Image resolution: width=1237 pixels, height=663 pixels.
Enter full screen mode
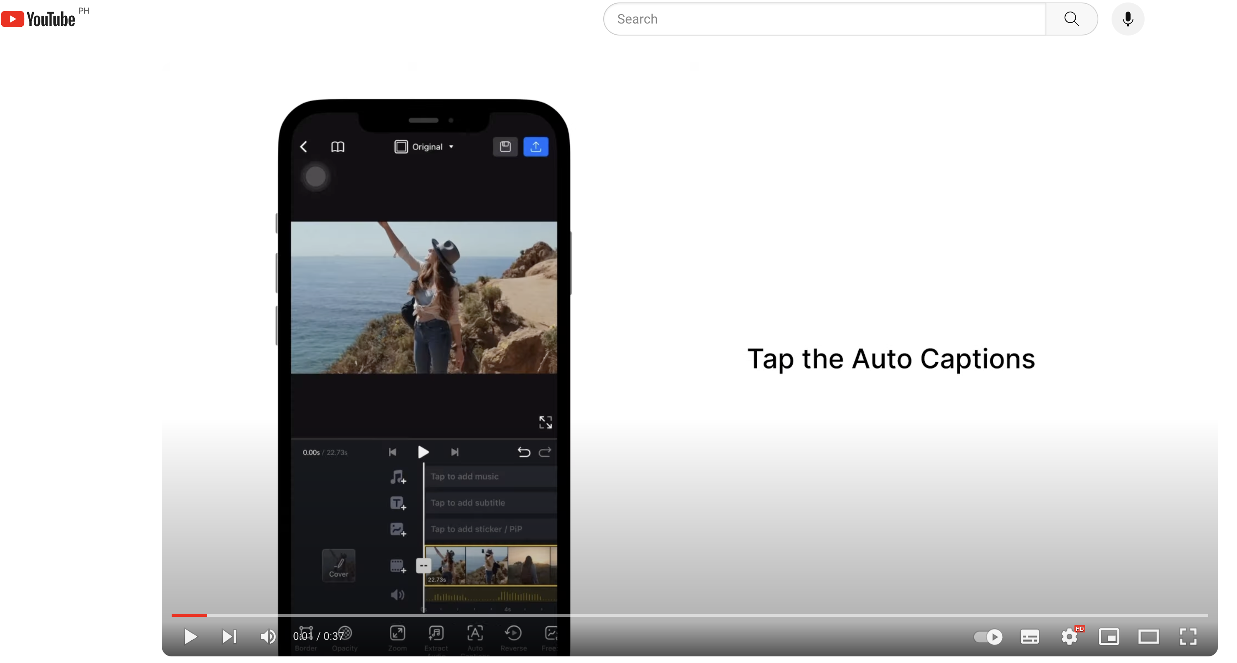click(x=1188, y=637)
